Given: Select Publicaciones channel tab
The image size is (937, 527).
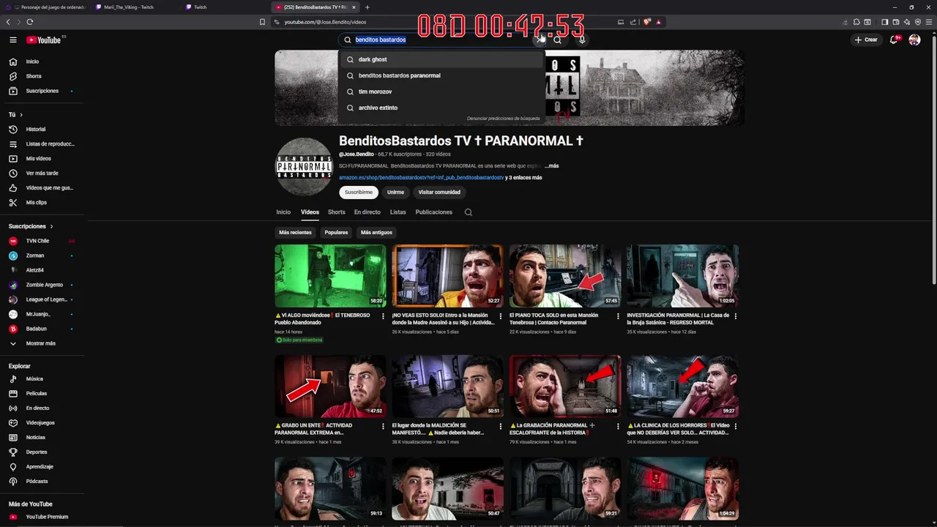Looking at the screenshot, I should coord(434,212).
